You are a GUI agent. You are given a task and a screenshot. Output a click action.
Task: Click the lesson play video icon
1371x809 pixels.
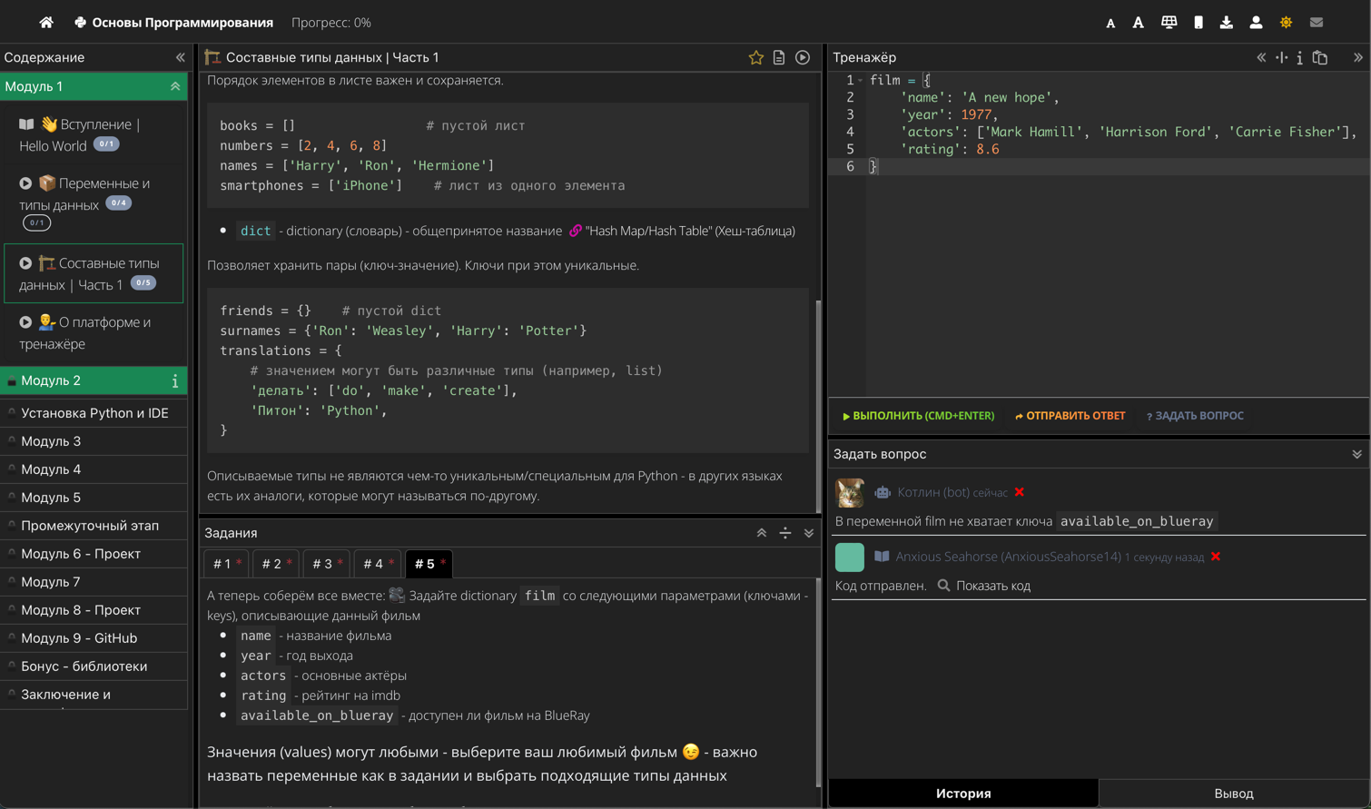click(x=803, y=57)
